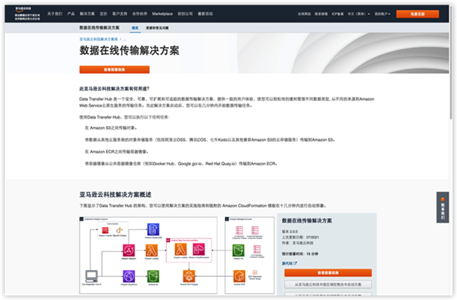Select the Amazon DynamoDB icon
Screen dimensions: 457x300
point(153,229)
